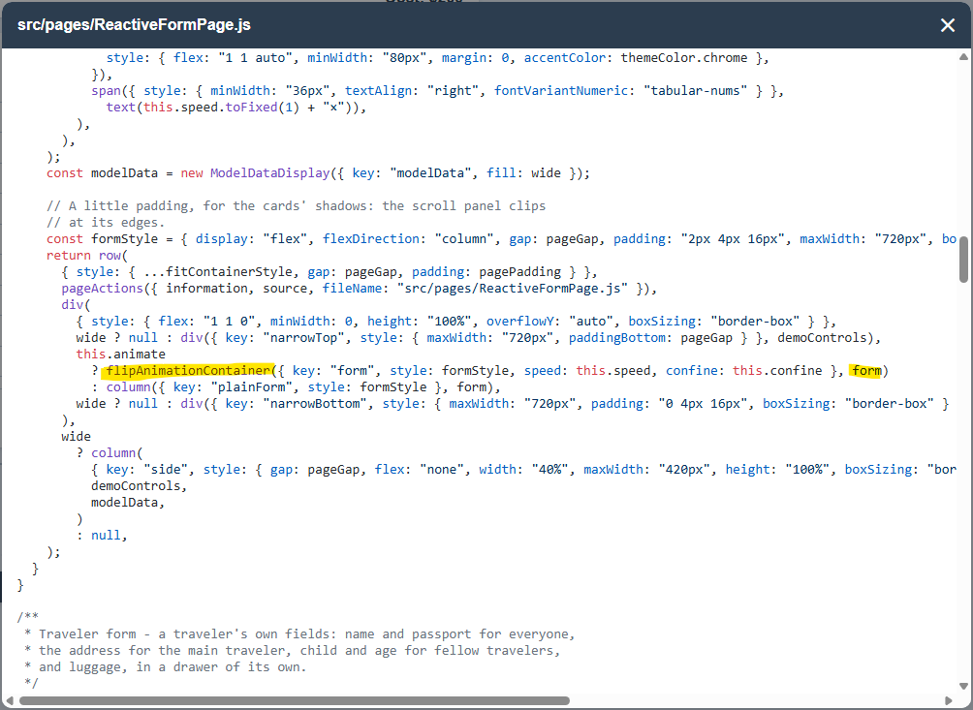Click the 'themeColor.chrome' reference
Image resolution: width=973 pixels, height=710 pixels.
coord(684,58)
